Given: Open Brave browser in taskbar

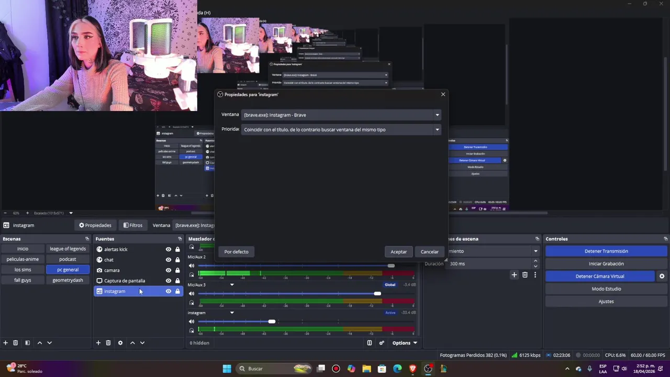Looking at the screenshot, I should pos(412,369).
